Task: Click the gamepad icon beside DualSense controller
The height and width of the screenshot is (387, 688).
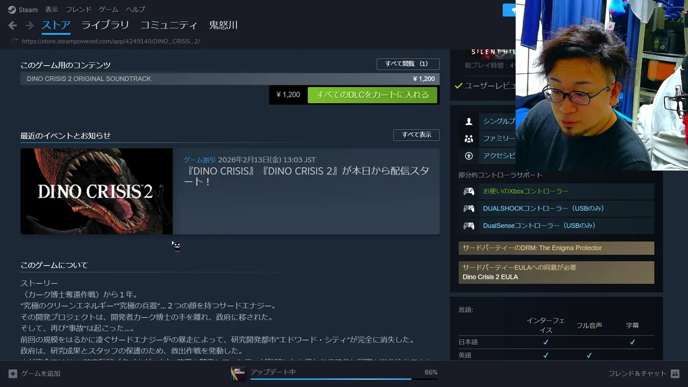Action: tap(469, 226)
